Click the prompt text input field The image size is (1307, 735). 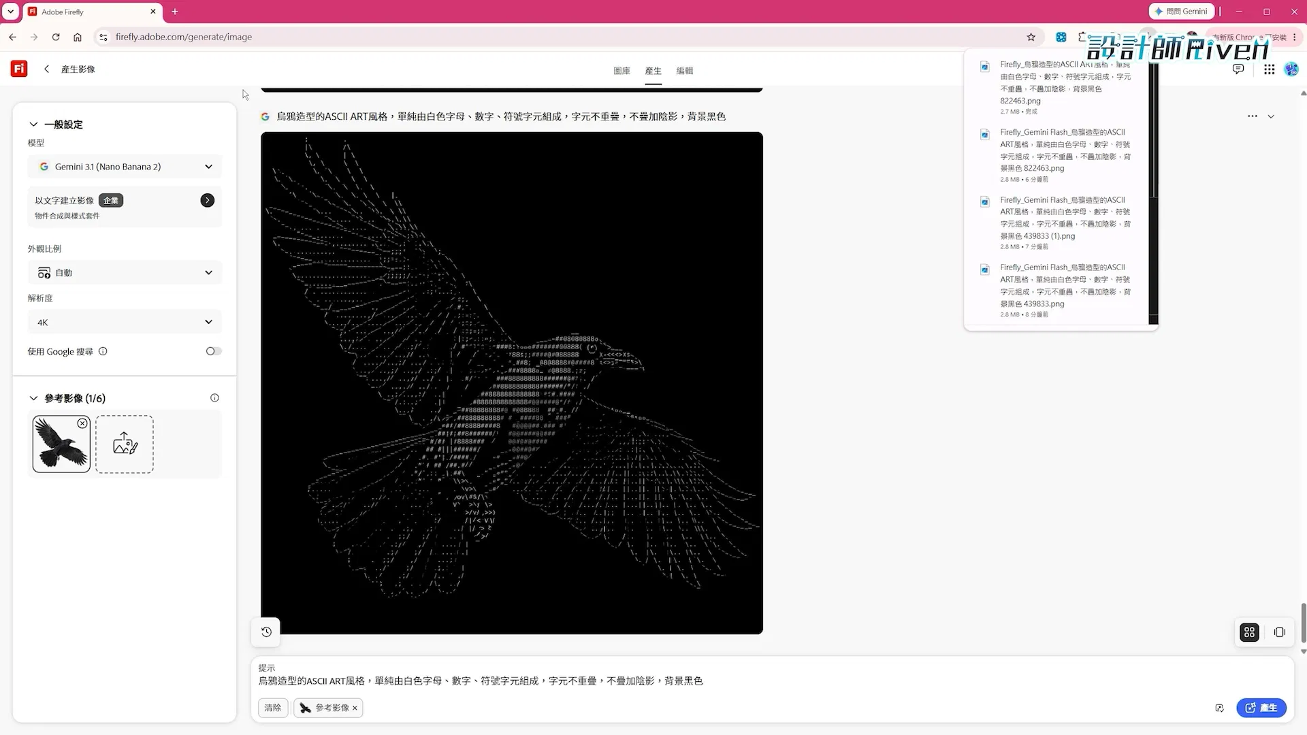coord(773,681)
